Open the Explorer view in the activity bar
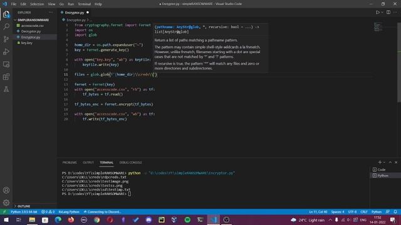The height and width of the screenshot is (225, 401). click(6, 14)
